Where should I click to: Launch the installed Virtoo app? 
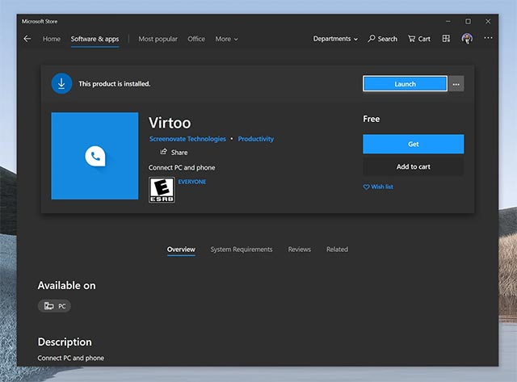tap(405, 84)
